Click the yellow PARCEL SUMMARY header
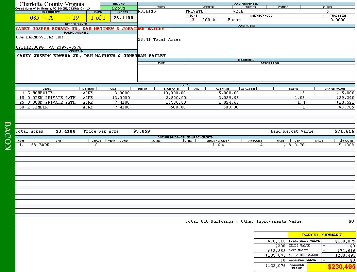This screenshot has height=272, width=357. 322,235
